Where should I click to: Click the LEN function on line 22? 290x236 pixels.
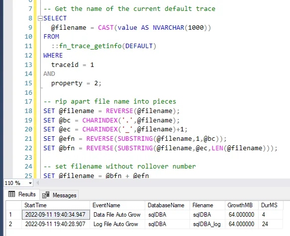pos(217,148)
